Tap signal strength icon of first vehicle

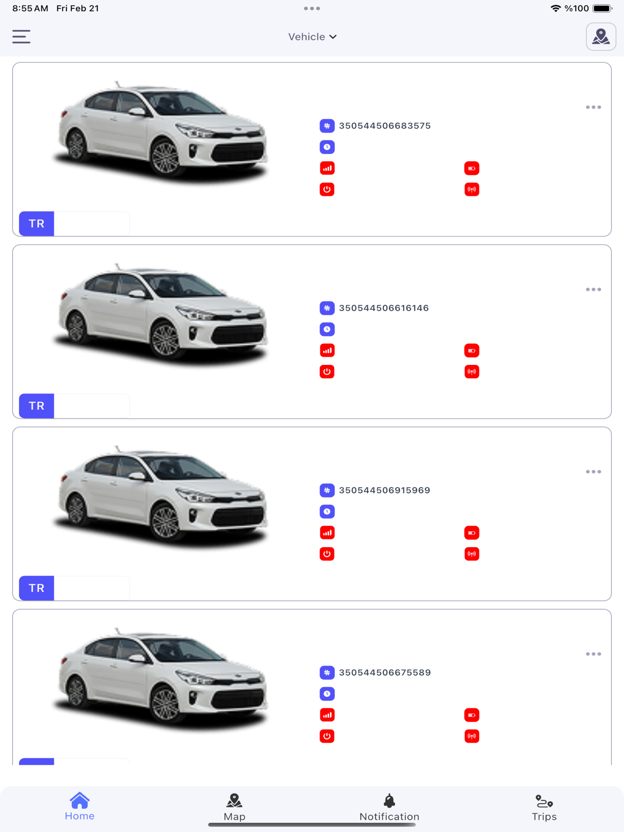point(327,168)
